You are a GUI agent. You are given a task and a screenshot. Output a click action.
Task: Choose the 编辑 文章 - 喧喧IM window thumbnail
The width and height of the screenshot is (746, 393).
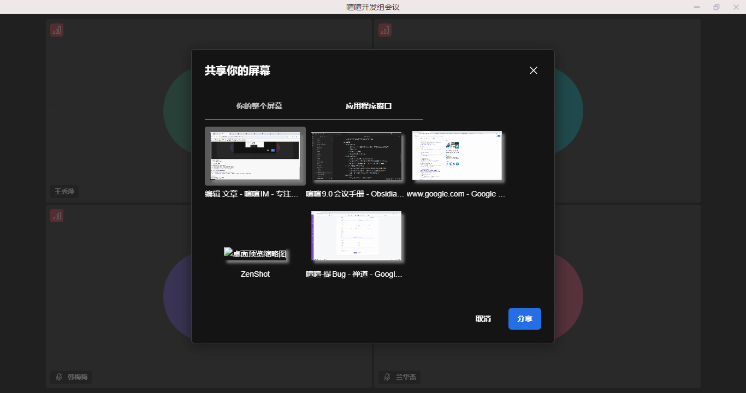tap(255, 156)
